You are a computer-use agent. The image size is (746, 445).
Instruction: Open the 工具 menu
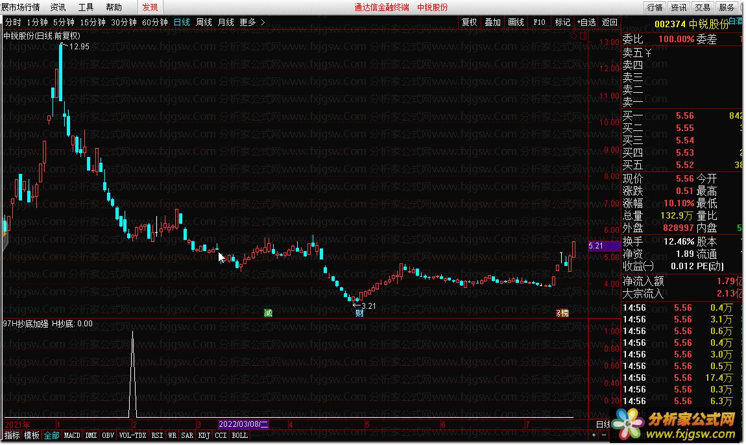pyautogui.click(x=86, y=7)
